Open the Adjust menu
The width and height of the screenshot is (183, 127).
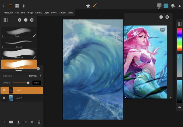click(38, 13)
